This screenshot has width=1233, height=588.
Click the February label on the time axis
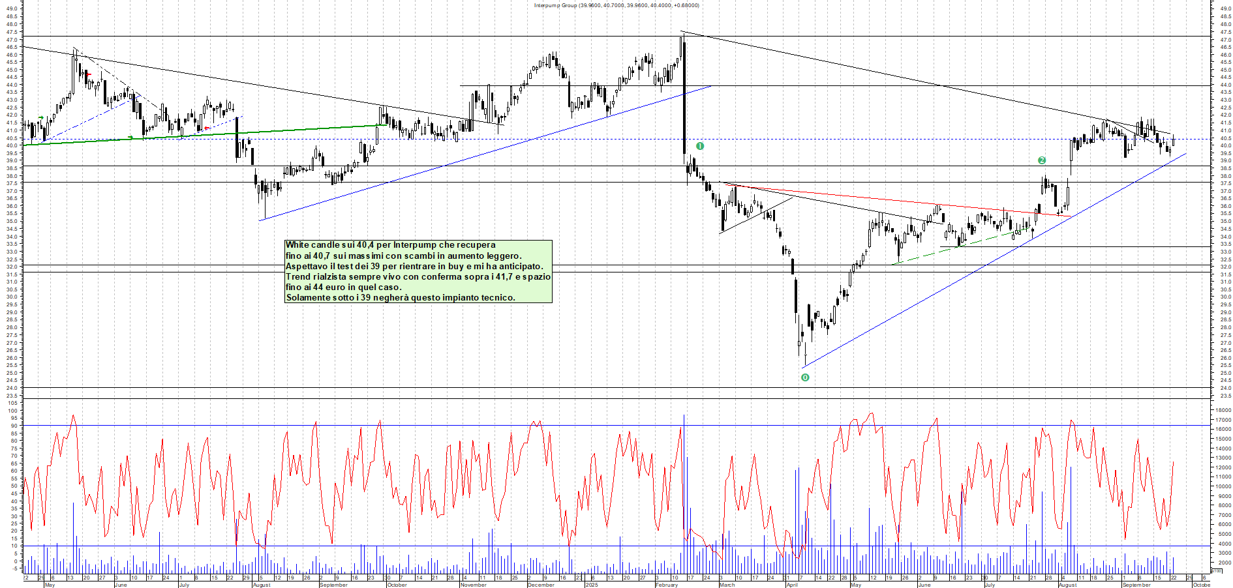click(667, 585)
